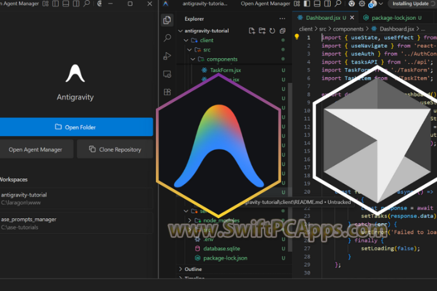
Task: Open Remote Explorer in activity bar
Action: pyautogui.click(x=167, y=74)
